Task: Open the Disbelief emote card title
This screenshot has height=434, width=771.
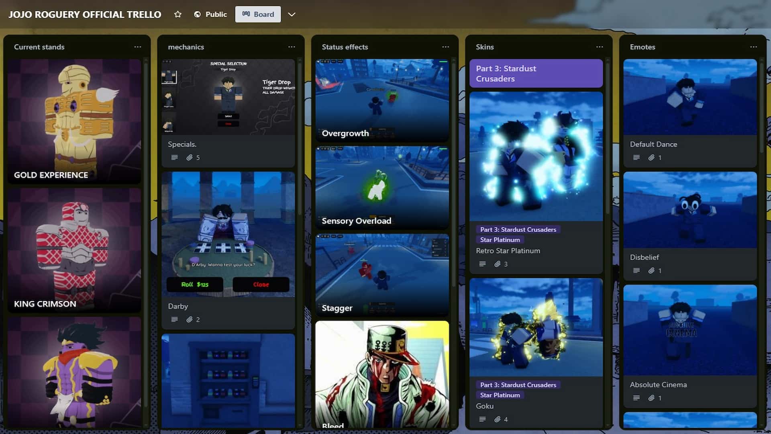Action: tap(645, 257)
